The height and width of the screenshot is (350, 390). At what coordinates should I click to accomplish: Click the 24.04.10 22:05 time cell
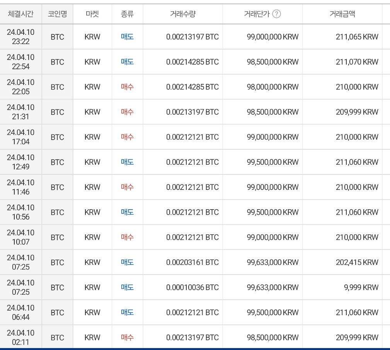point(20,87)
